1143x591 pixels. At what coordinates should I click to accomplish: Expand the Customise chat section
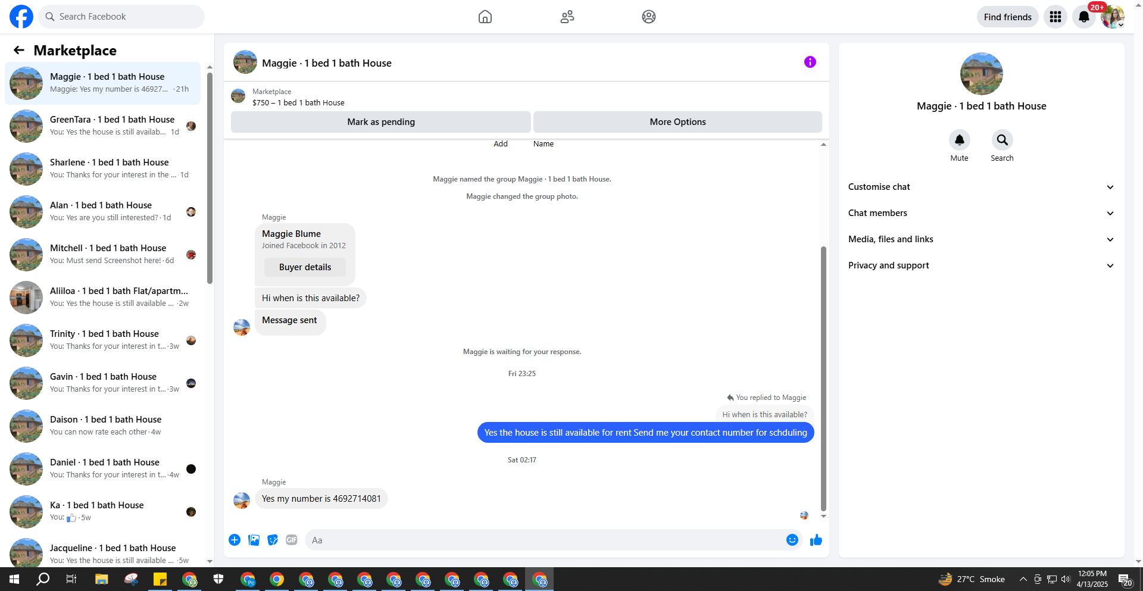981,187
